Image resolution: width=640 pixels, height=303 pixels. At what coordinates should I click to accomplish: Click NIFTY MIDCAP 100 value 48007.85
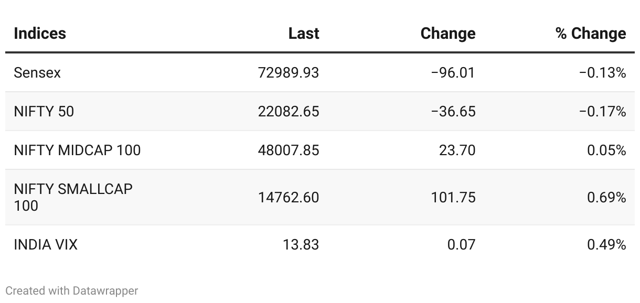(288, 150)
